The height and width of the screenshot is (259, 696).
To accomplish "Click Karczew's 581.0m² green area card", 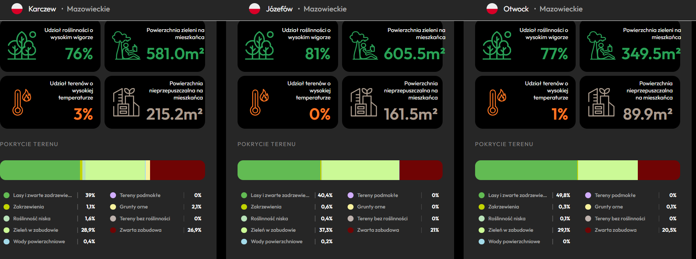I will point(155,46).
